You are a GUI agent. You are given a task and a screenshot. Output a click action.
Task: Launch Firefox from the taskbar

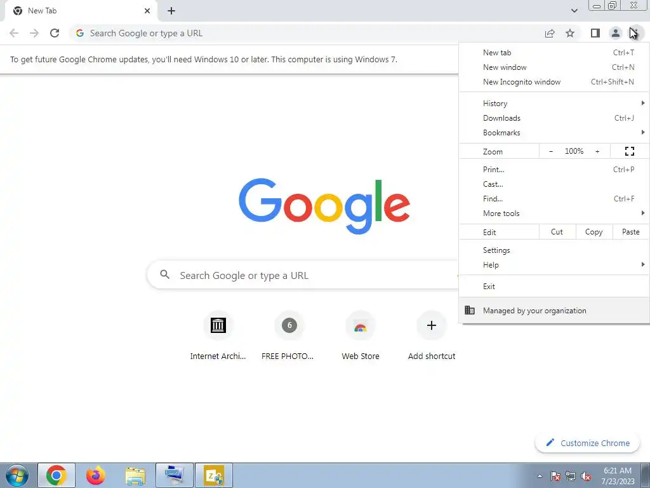click(95, 475)
